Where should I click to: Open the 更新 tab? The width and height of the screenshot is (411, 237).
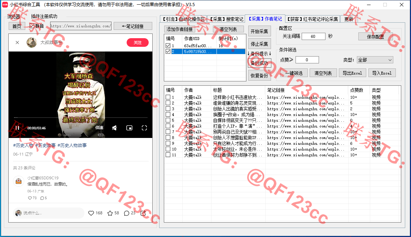click(x=349, y=19)
